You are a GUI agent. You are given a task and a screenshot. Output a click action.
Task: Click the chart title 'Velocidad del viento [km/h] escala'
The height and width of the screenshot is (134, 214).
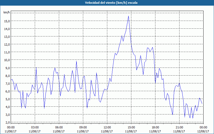pyautogui.click(x=111, y=3)
